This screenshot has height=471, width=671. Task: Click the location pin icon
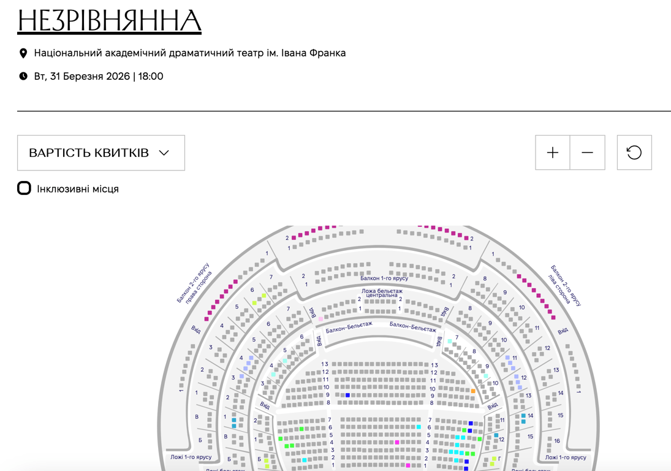pos(23,53)
